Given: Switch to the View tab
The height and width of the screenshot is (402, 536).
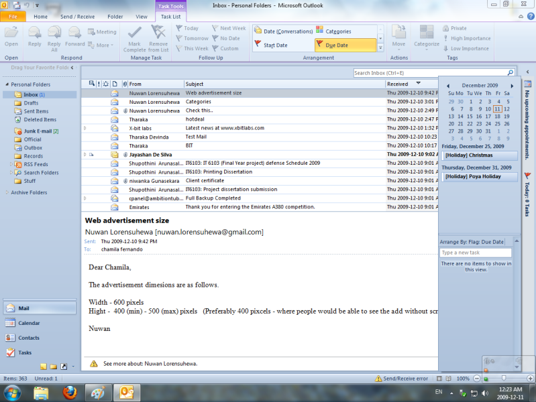Looking at the screenshot, I should pyautogui.click(x=142, y=16).
